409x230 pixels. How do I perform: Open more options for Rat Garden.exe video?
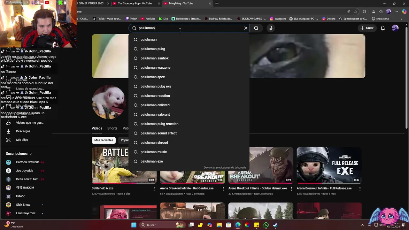pyautogui.click(x=223, y=189)
